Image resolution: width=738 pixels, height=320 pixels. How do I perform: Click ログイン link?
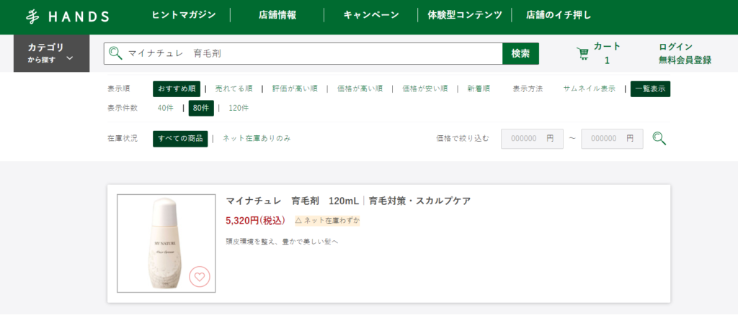(x=675, y=47)
